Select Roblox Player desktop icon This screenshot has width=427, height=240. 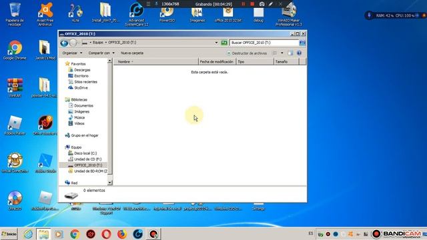pyautogui.click(x=15, y=125)
